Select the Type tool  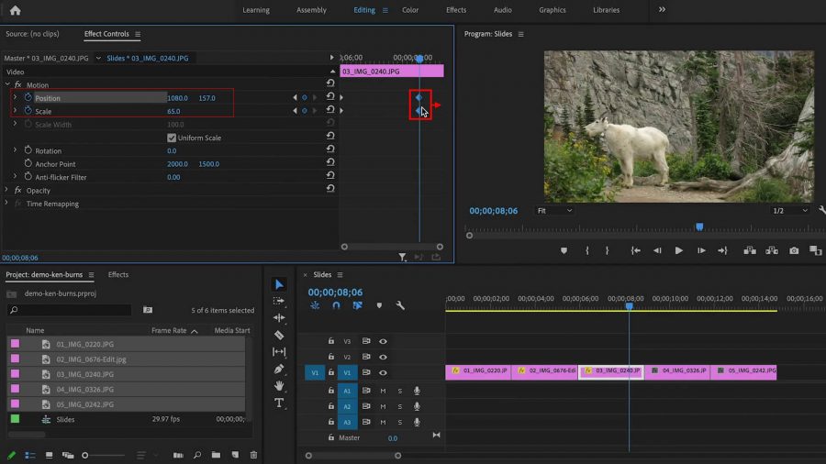point(279,403)
